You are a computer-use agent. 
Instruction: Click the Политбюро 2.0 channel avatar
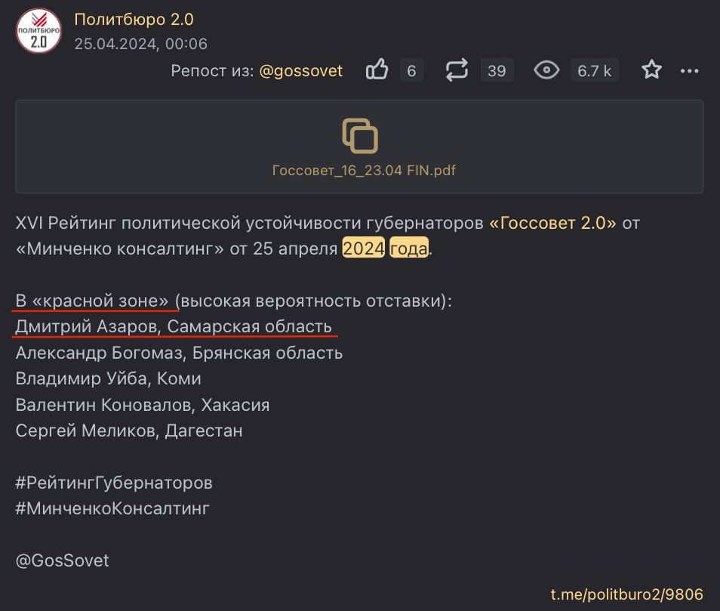pos(38,31)
